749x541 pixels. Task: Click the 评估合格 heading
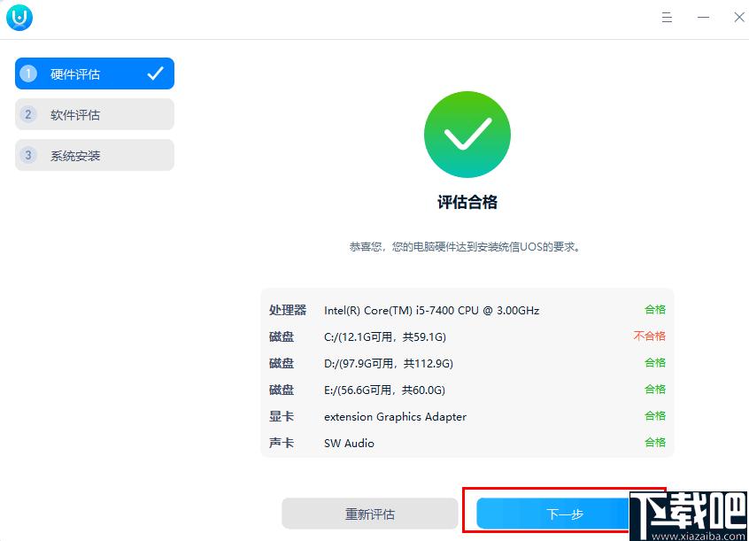pos(467,202)
